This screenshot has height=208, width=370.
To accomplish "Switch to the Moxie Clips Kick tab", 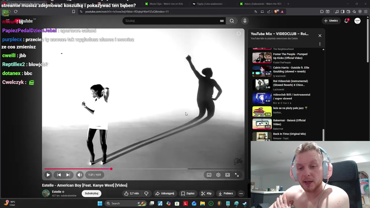I will point(166,4).
